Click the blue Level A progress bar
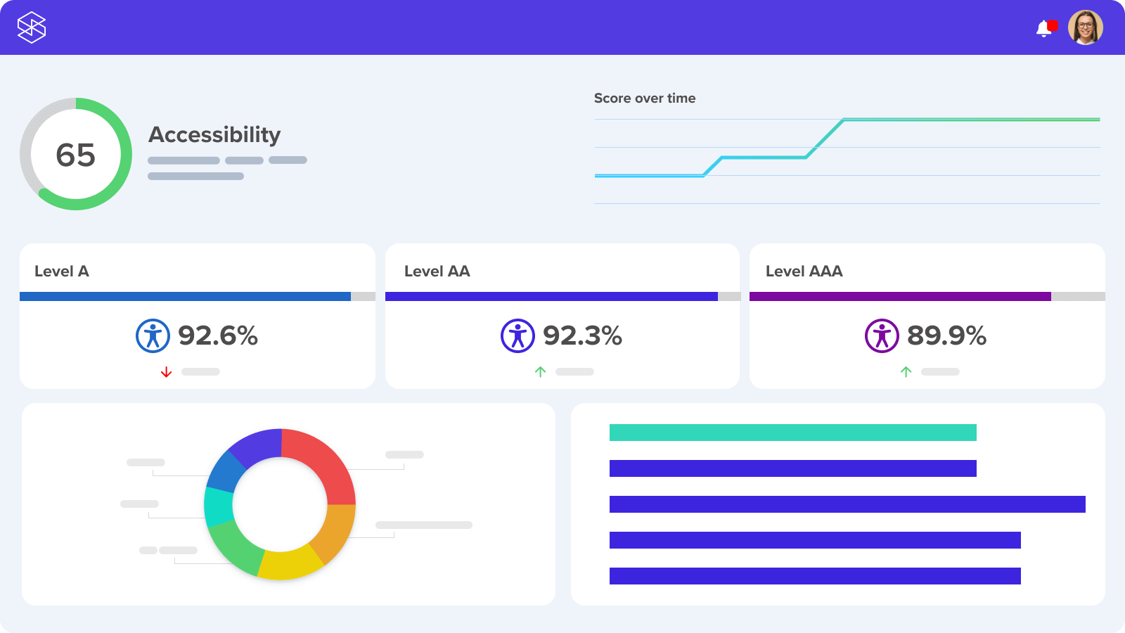 click(185, 297)
